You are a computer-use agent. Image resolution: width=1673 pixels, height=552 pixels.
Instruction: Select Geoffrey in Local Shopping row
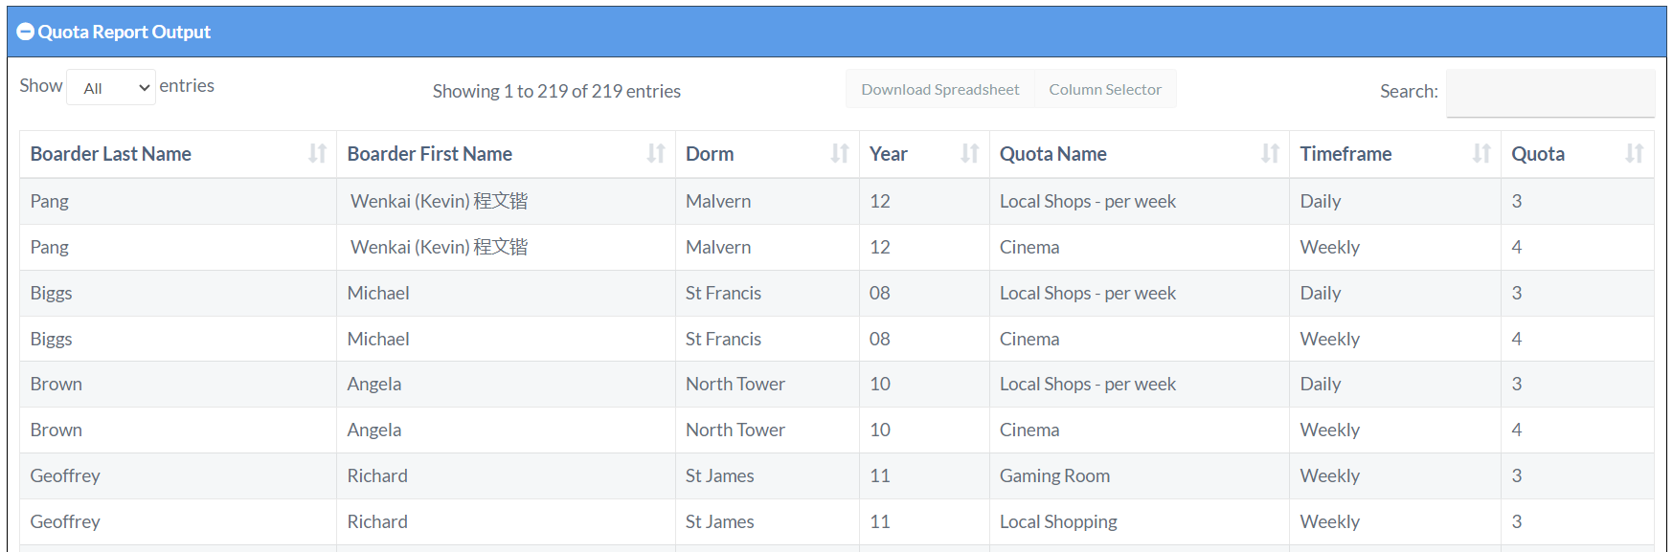[x=65, y=521]
